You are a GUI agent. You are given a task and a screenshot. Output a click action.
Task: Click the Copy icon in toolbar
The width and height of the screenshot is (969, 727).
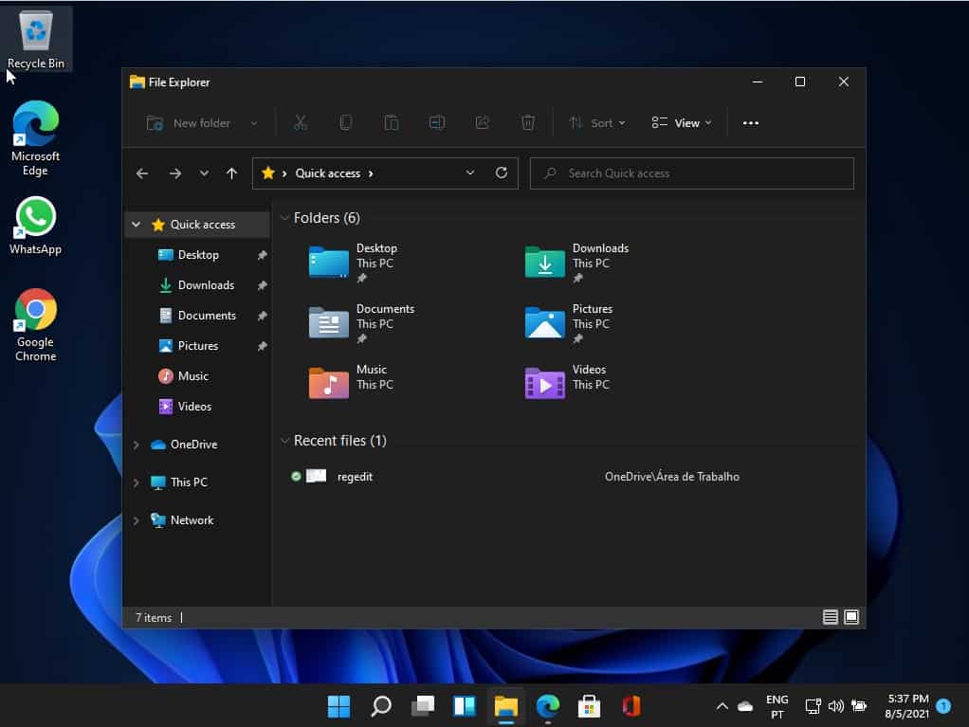click(346, 123)
